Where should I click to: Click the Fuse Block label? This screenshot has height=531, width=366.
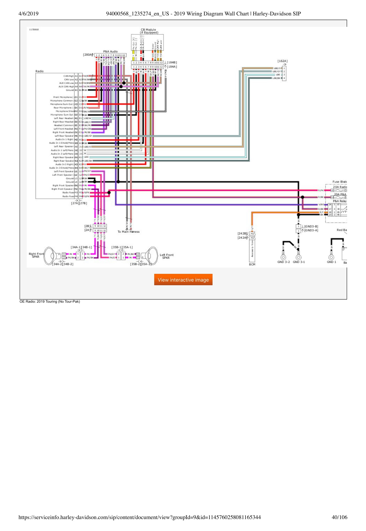pyautogui.click(x=340, y=182)
